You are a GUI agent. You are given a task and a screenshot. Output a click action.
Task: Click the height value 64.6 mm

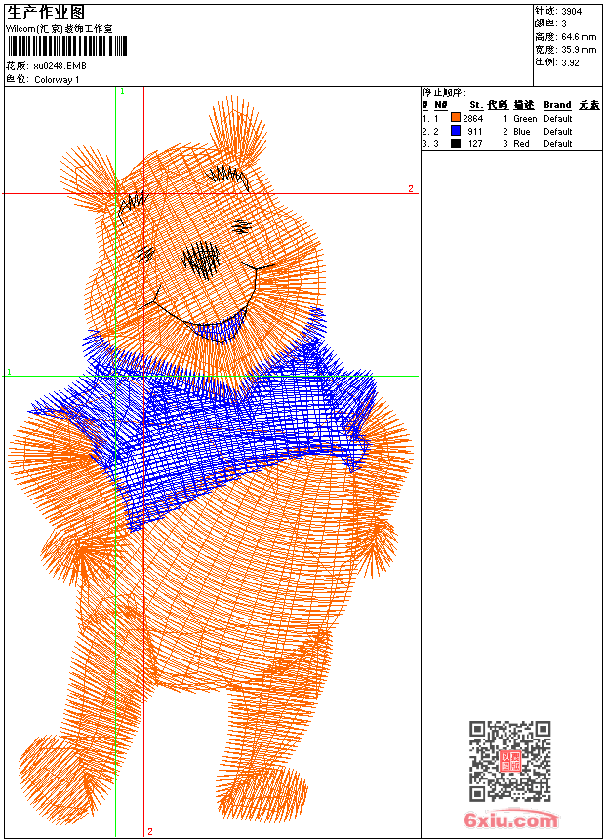(579, 37)
